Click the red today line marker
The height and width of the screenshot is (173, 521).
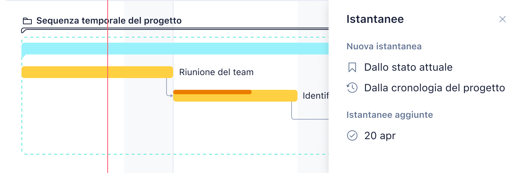point(107,86)
